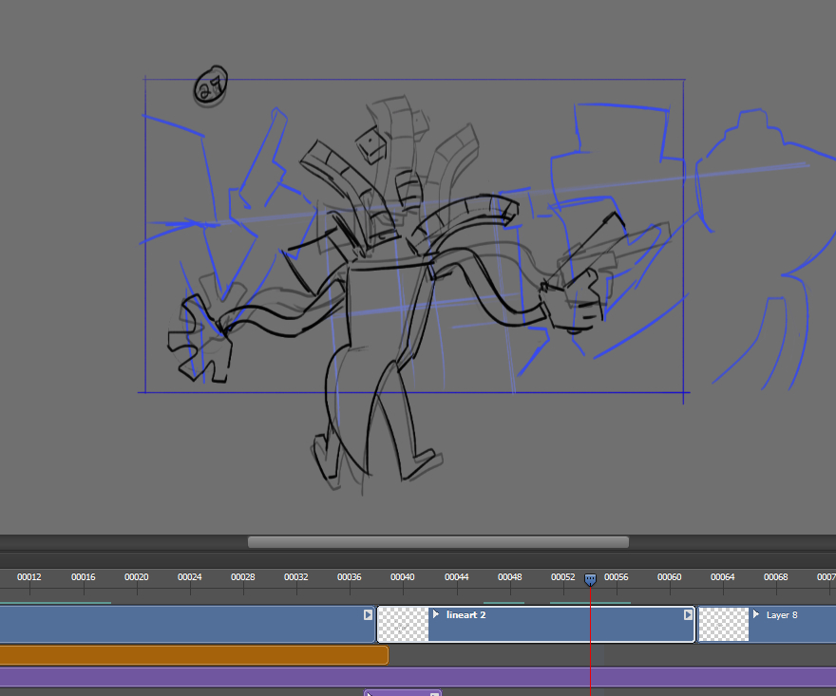836x696 pixels.
Task: Click the circled 27 sketch on canvas
Action: [x=211, y=87]
